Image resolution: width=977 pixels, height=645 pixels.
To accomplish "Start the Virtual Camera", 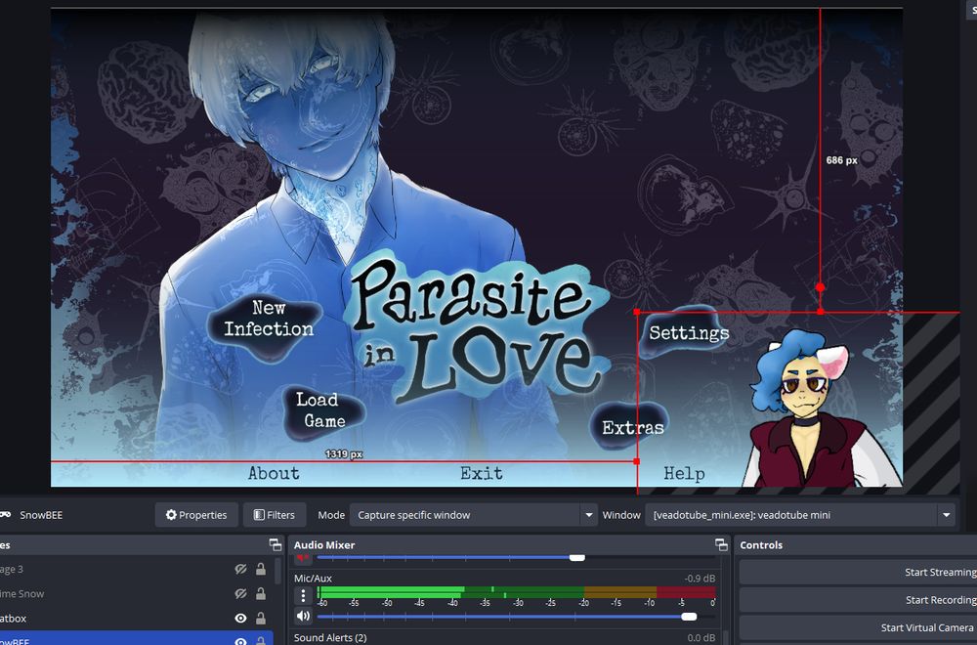I will pos(858,627).
